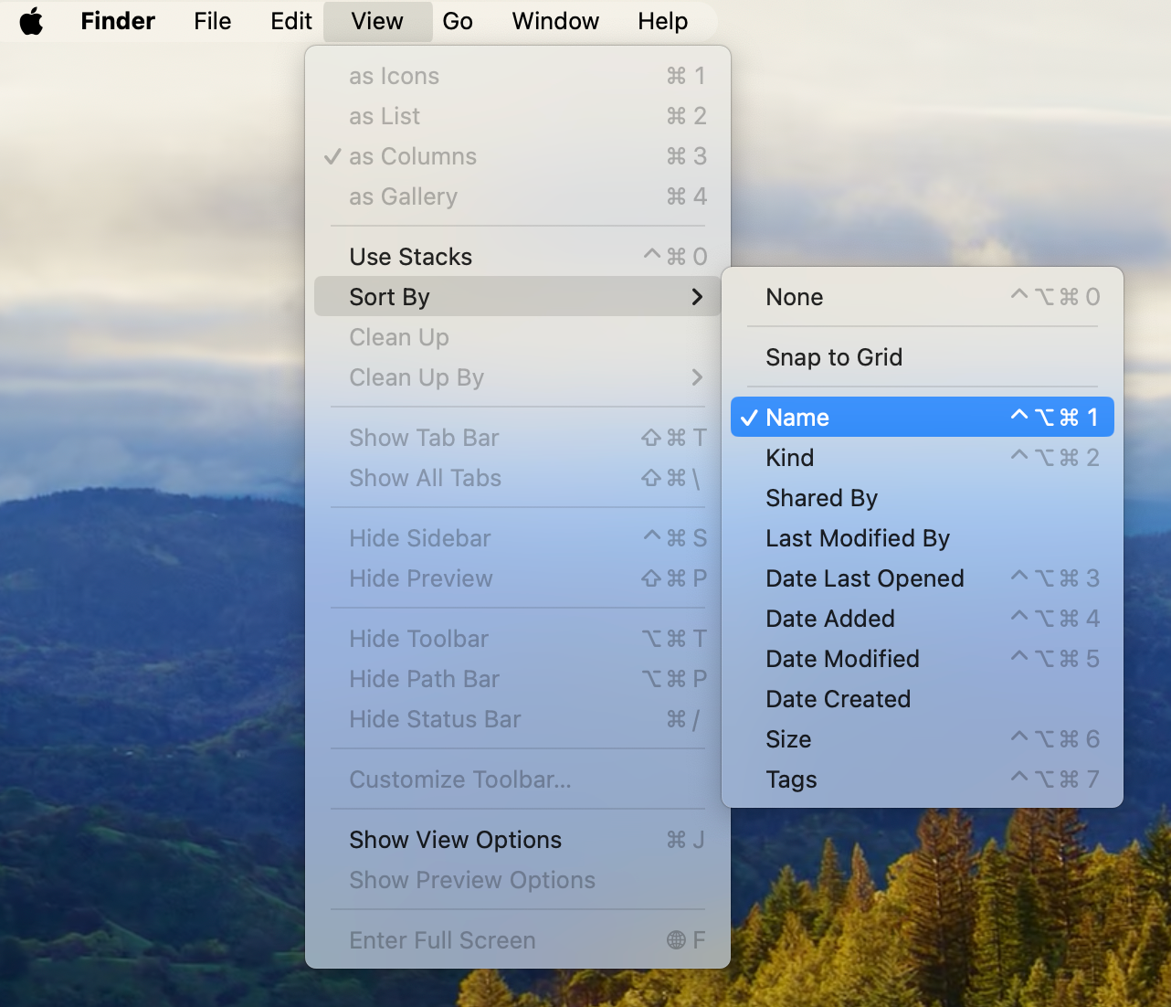Select Shared By sort option
1171x1007 pixels.
pos(820,498)
